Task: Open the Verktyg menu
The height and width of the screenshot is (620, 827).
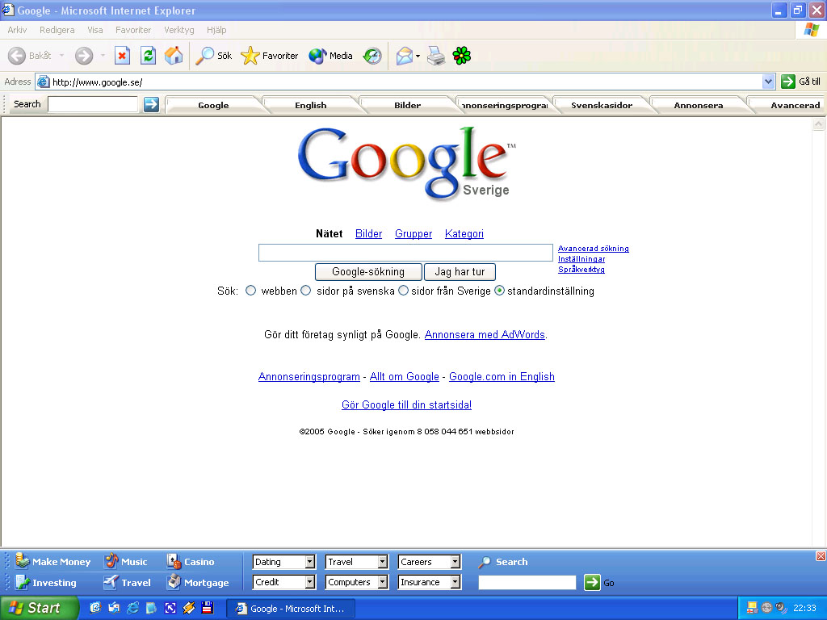Action: pyautogui.click(x=178, y=30)
